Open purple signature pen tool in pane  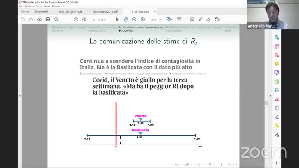(277, 117)
